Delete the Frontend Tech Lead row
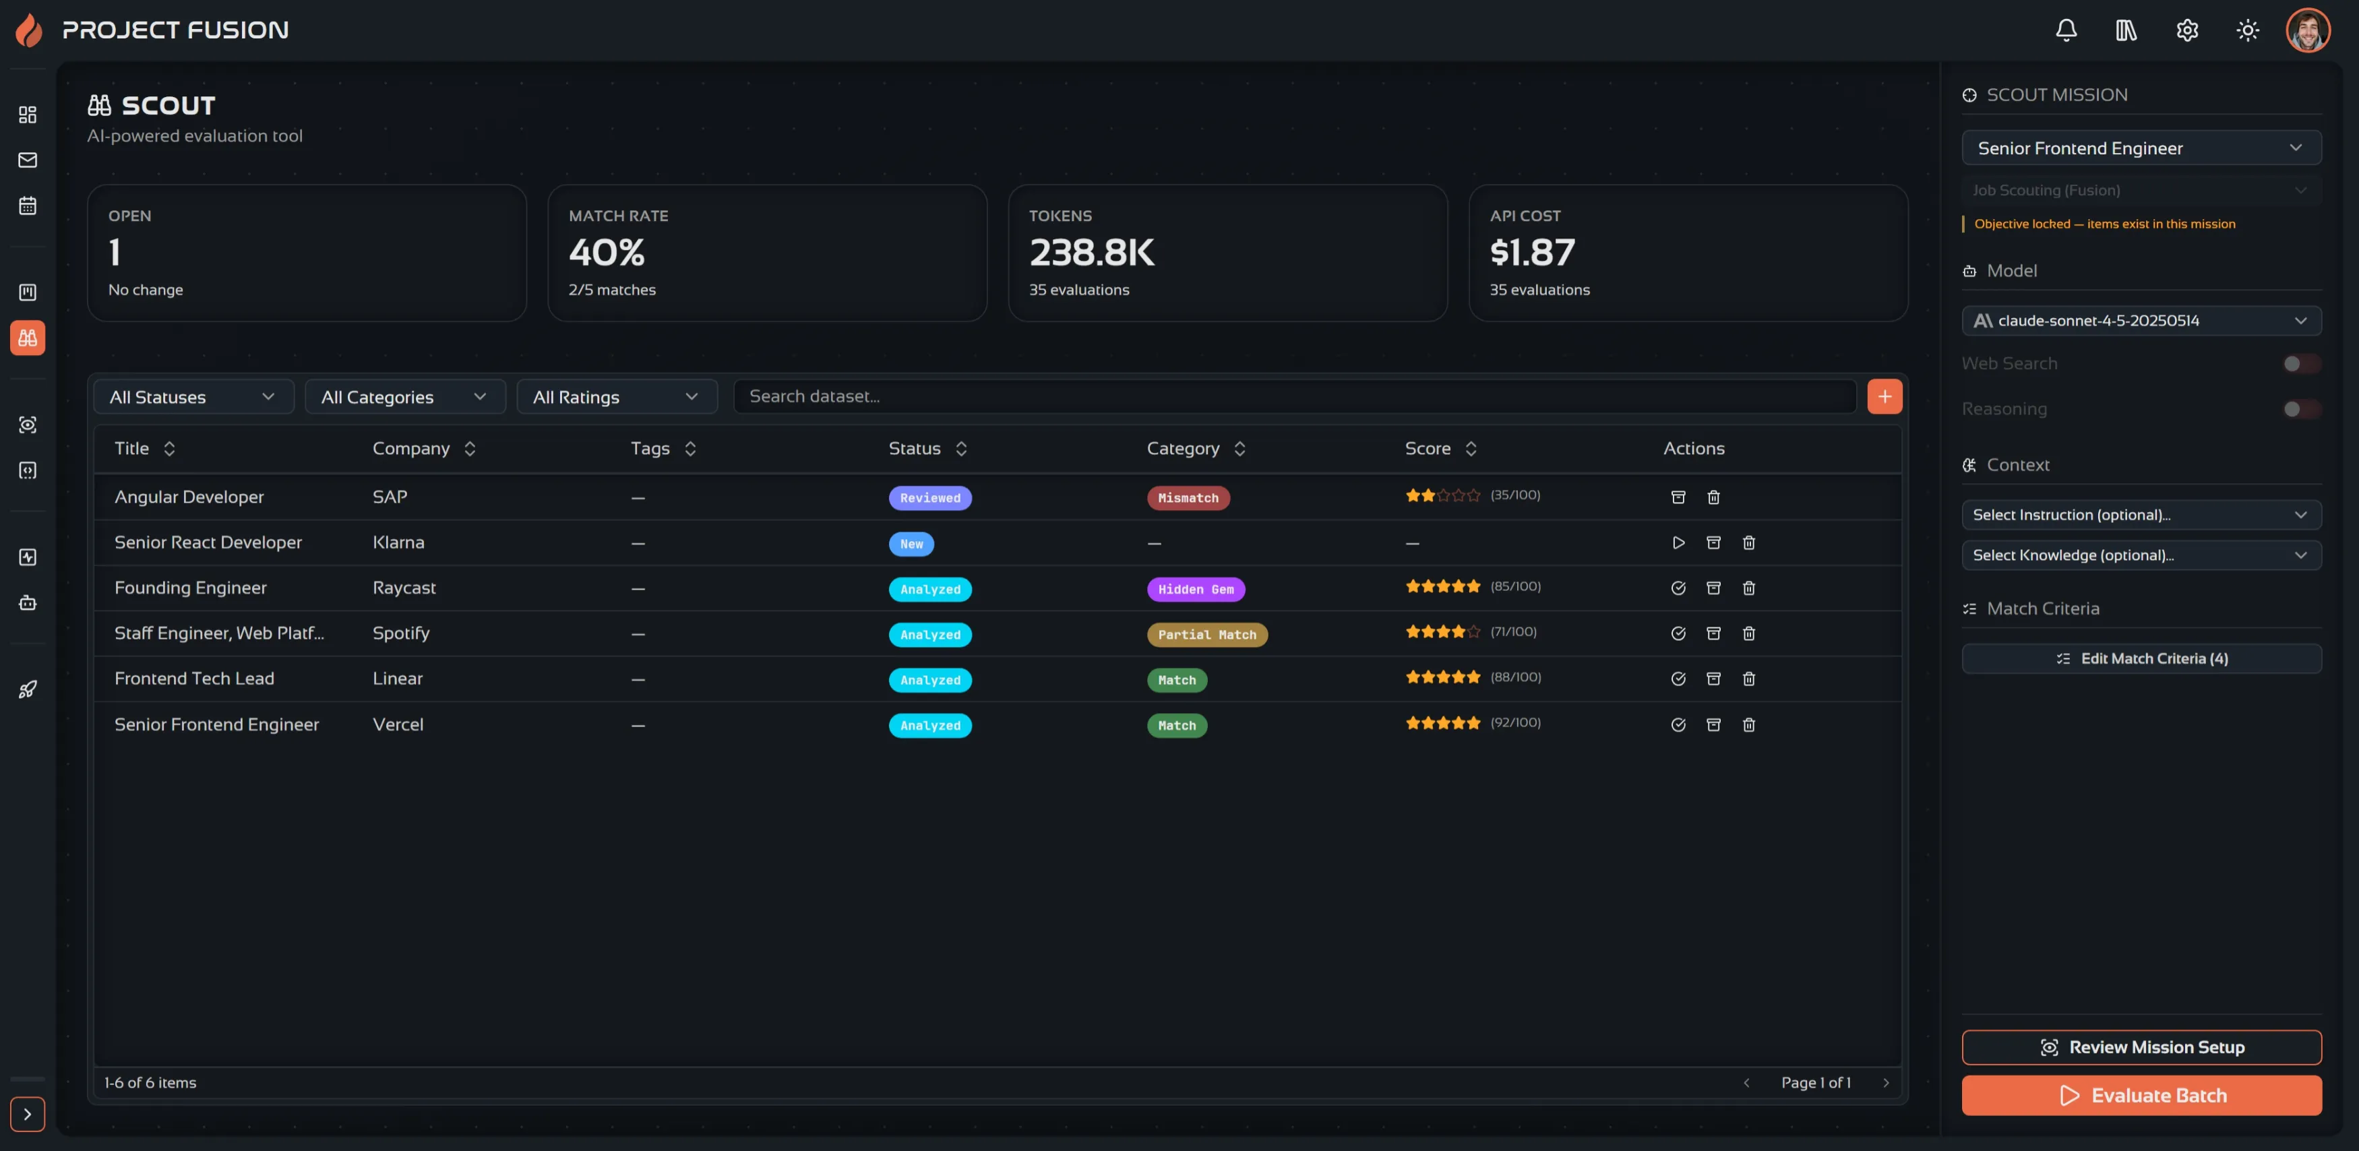 (x=1748, y=679)
